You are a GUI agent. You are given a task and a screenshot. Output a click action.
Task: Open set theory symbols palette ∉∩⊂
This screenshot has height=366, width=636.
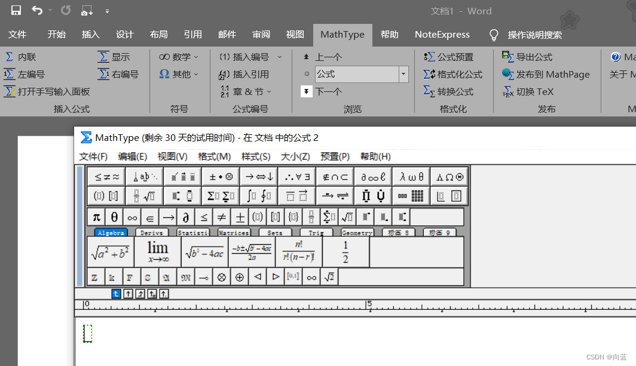click(x=335, y=177)
